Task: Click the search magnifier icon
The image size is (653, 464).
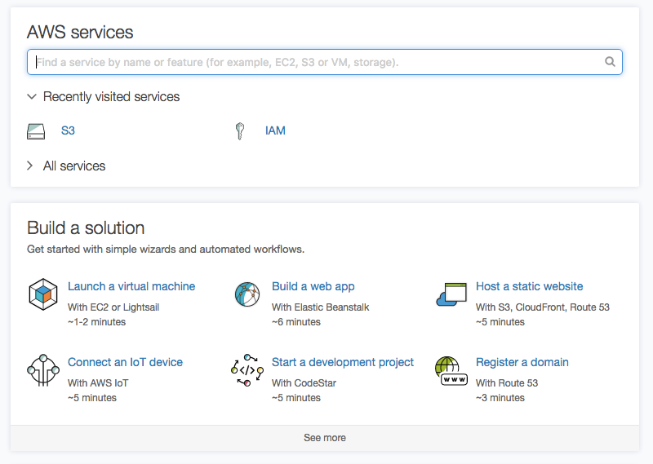Action: click(x=610, y=62)
